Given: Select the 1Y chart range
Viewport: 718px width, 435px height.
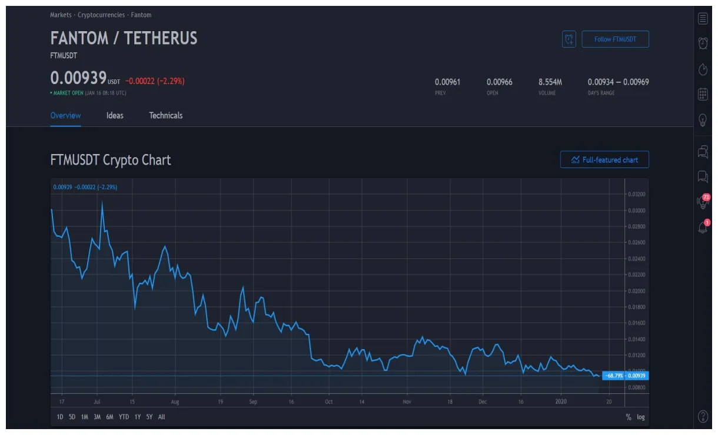Looking at the screenshot, I should (137, 416).
